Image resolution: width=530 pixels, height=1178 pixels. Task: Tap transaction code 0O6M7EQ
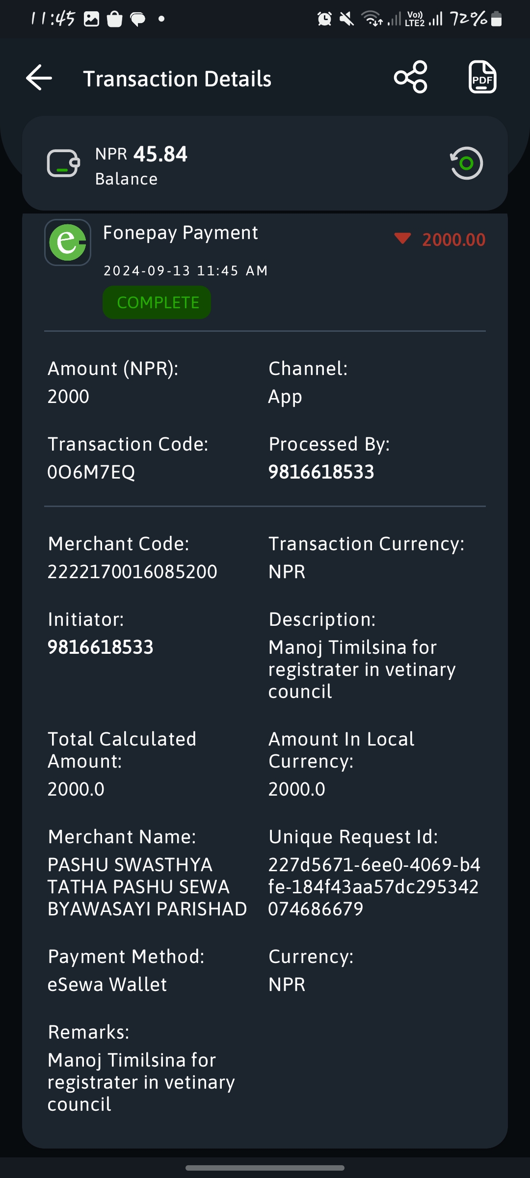(91, 472)
